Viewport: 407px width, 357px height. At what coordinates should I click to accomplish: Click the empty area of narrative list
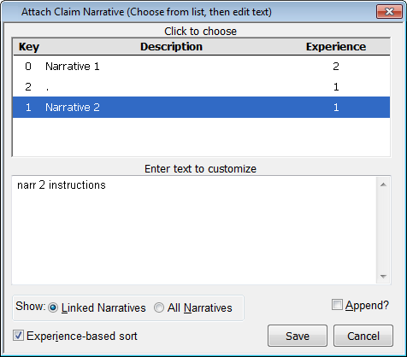(x=201, y=137)
